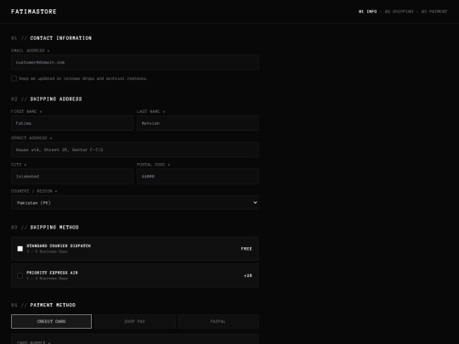Click the 'Shipping Address' heading
Viewport: 459px width, 344px height.
click(56, 99)
